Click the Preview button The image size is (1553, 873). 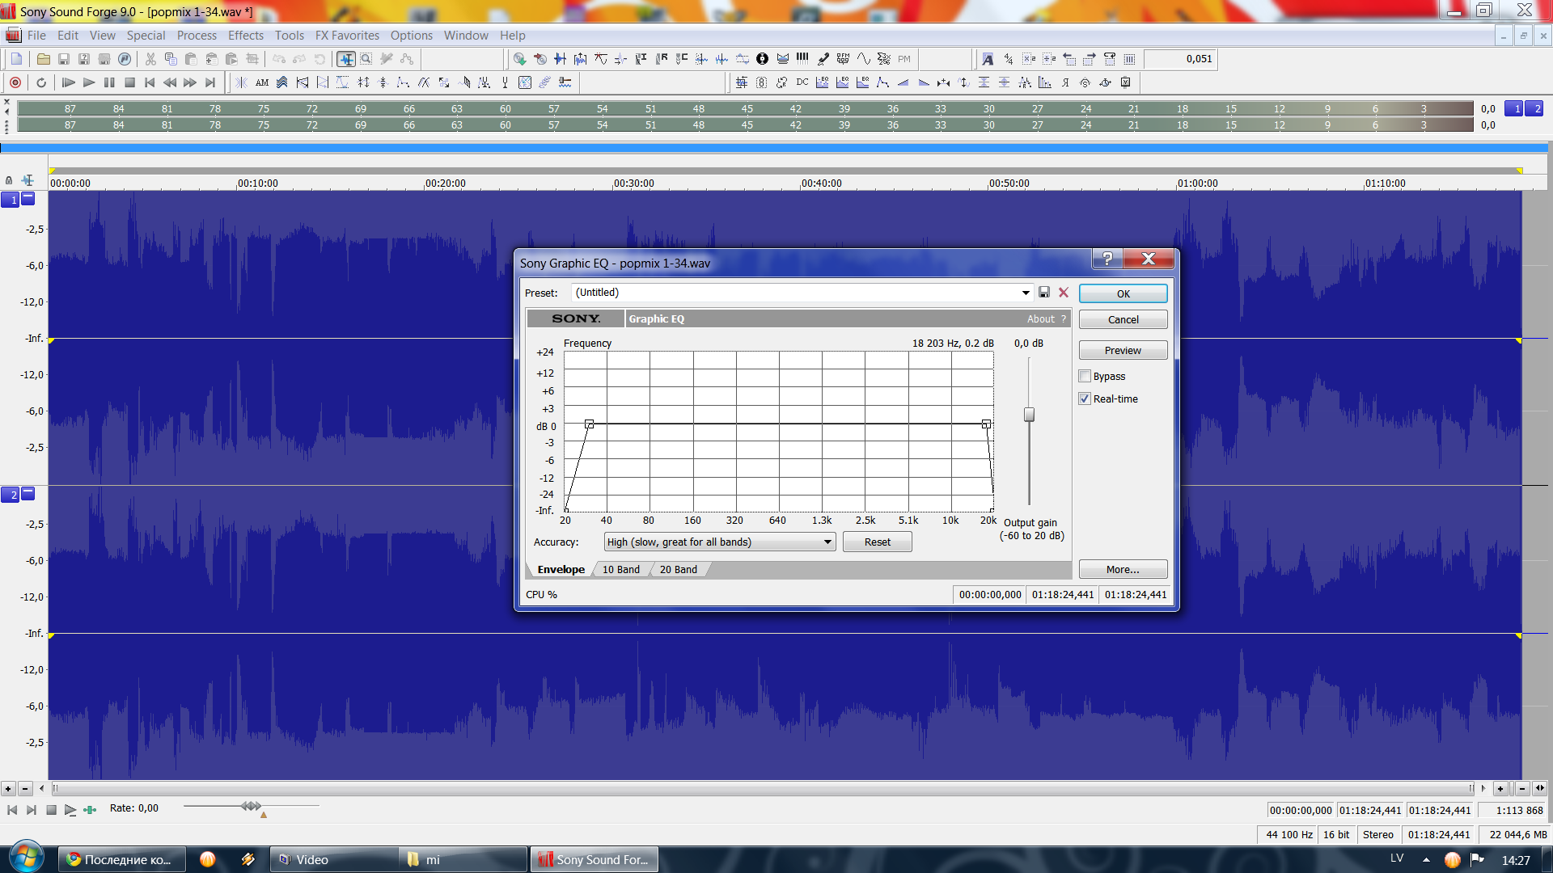(1123, 350)
